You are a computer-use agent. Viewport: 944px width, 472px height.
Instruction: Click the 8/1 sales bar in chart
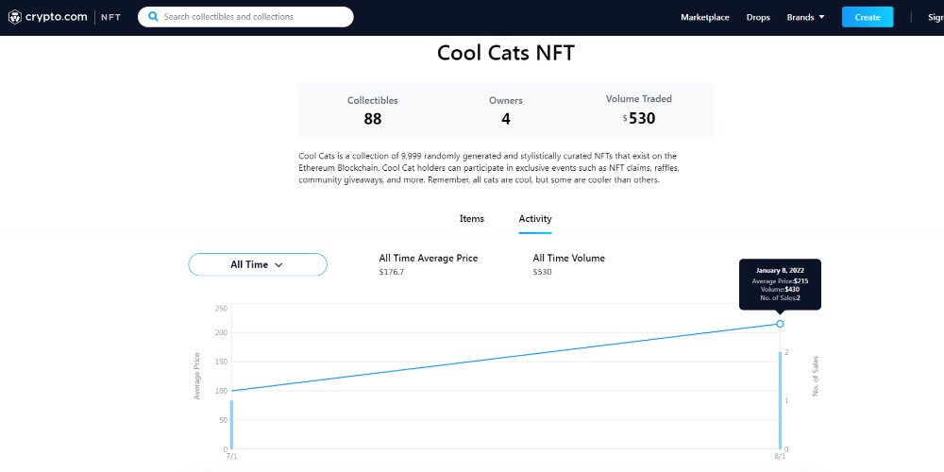pyautogui.click(x=781, y=400)
